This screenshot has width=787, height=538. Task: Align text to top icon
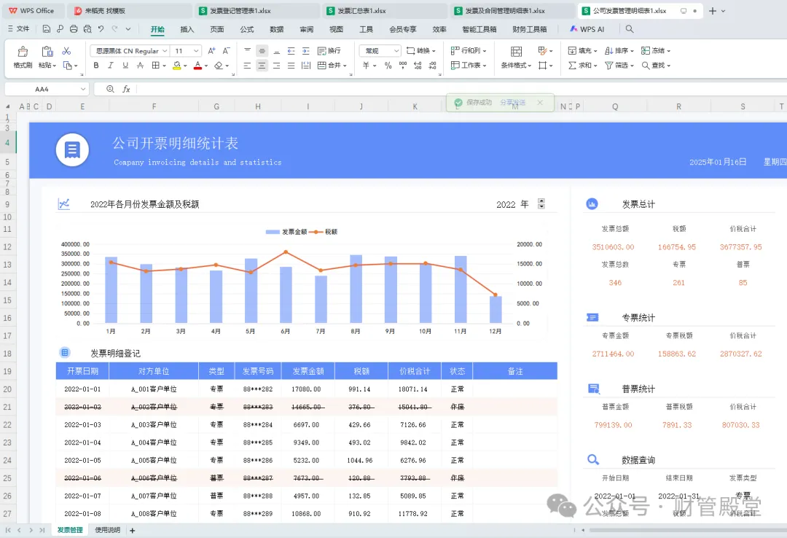[248, 51]
